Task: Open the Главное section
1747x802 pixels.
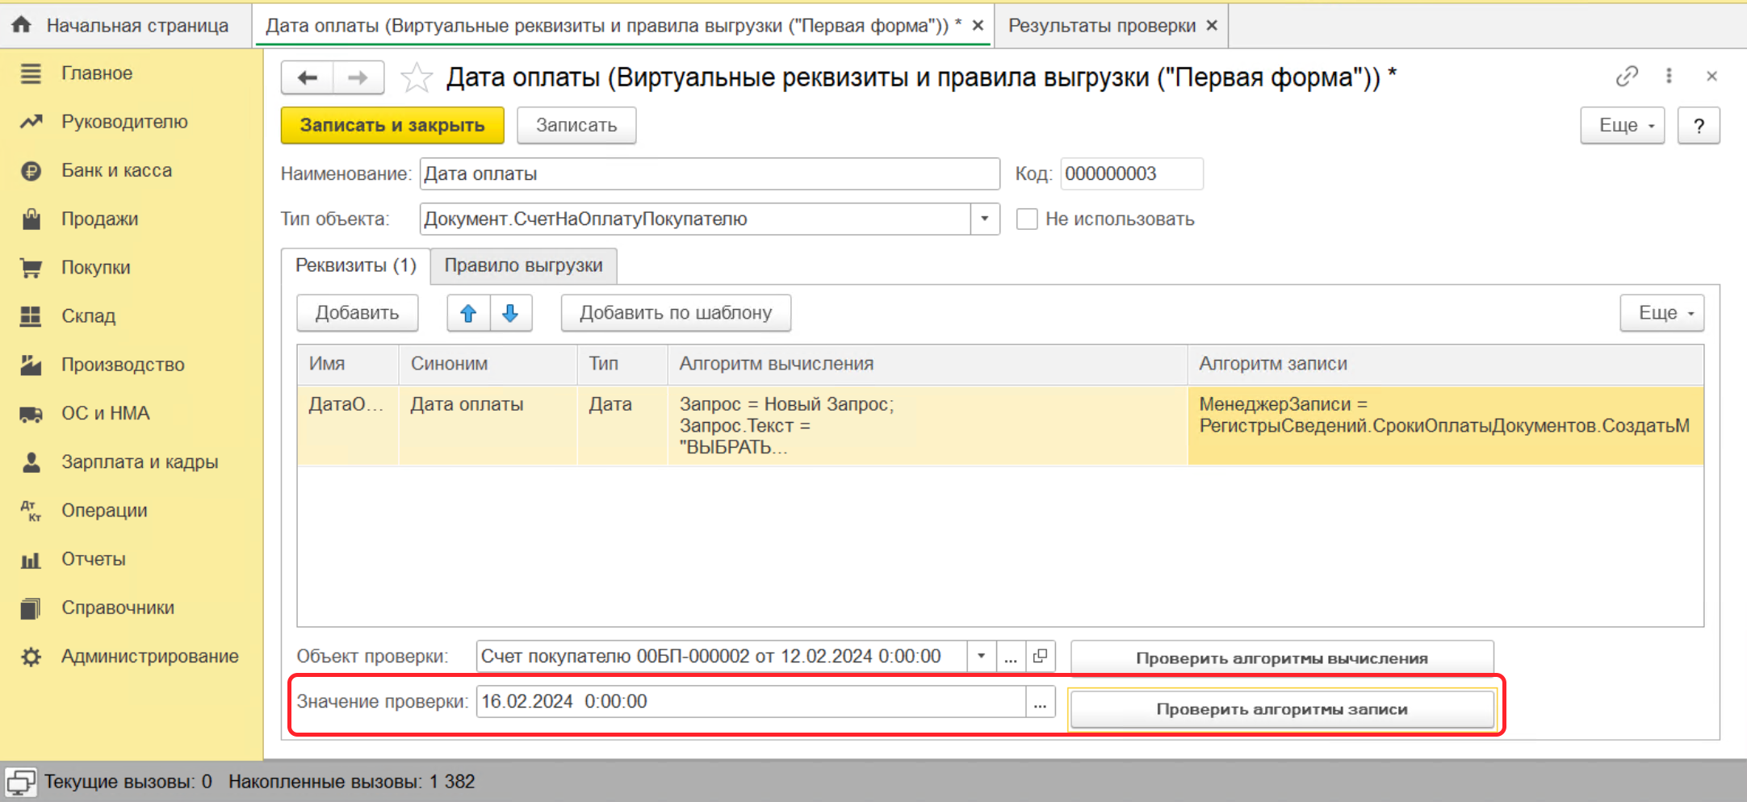Action: [x=97, y=73]
